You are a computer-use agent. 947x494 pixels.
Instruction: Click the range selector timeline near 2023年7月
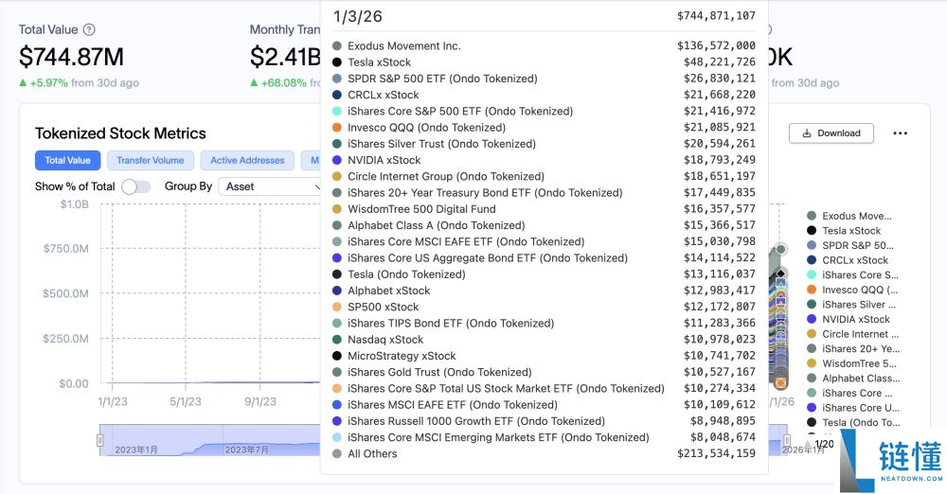tap(246, 450)
